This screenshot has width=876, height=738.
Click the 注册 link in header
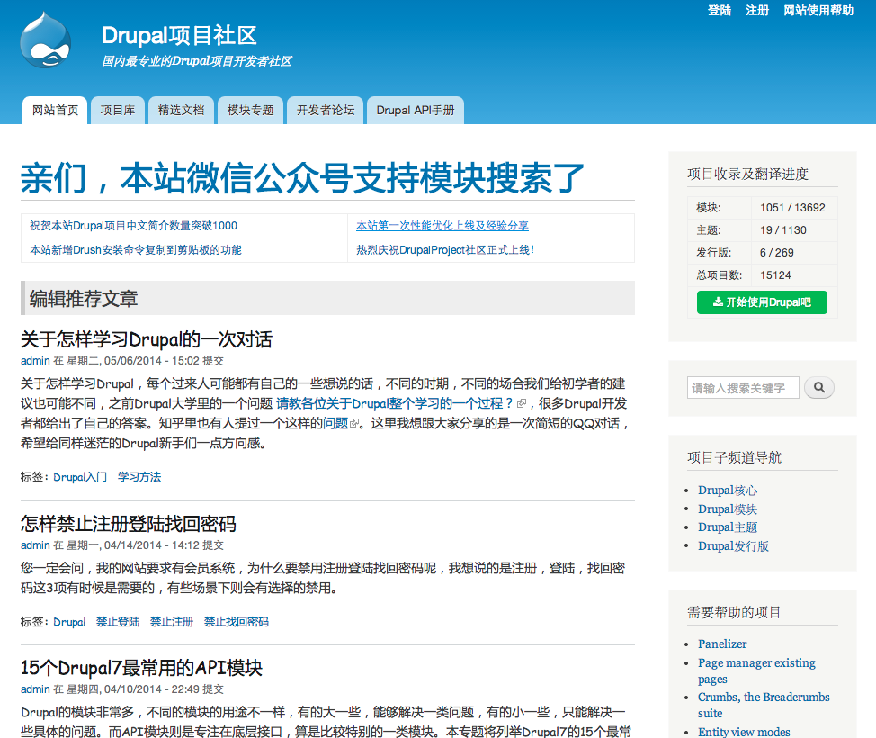pos(757,10)
